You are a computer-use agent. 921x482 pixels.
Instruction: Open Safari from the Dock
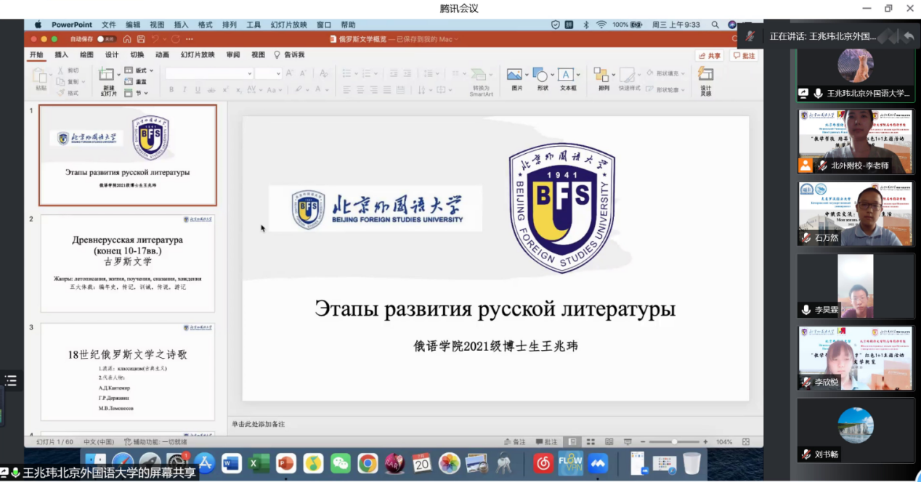[x=122, y=463]
